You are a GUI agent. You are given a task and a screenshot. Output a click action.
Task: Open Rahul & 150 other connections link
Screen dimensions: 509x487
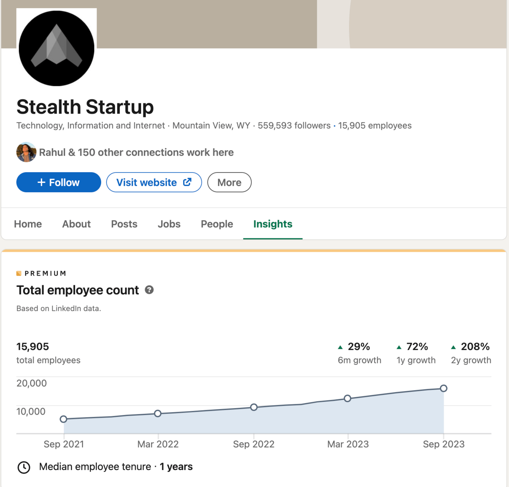tap(136, 152)
